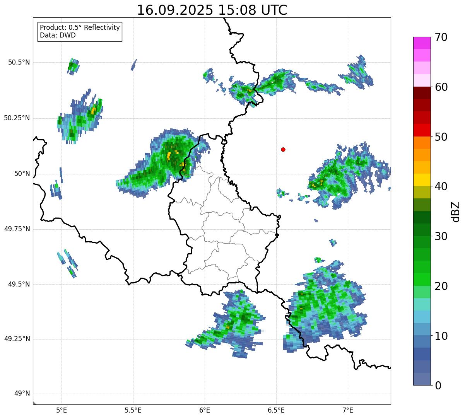Click the 49.25°N latitude label
The height and width of the screenshot is (418, 465).
coord(17,339)
